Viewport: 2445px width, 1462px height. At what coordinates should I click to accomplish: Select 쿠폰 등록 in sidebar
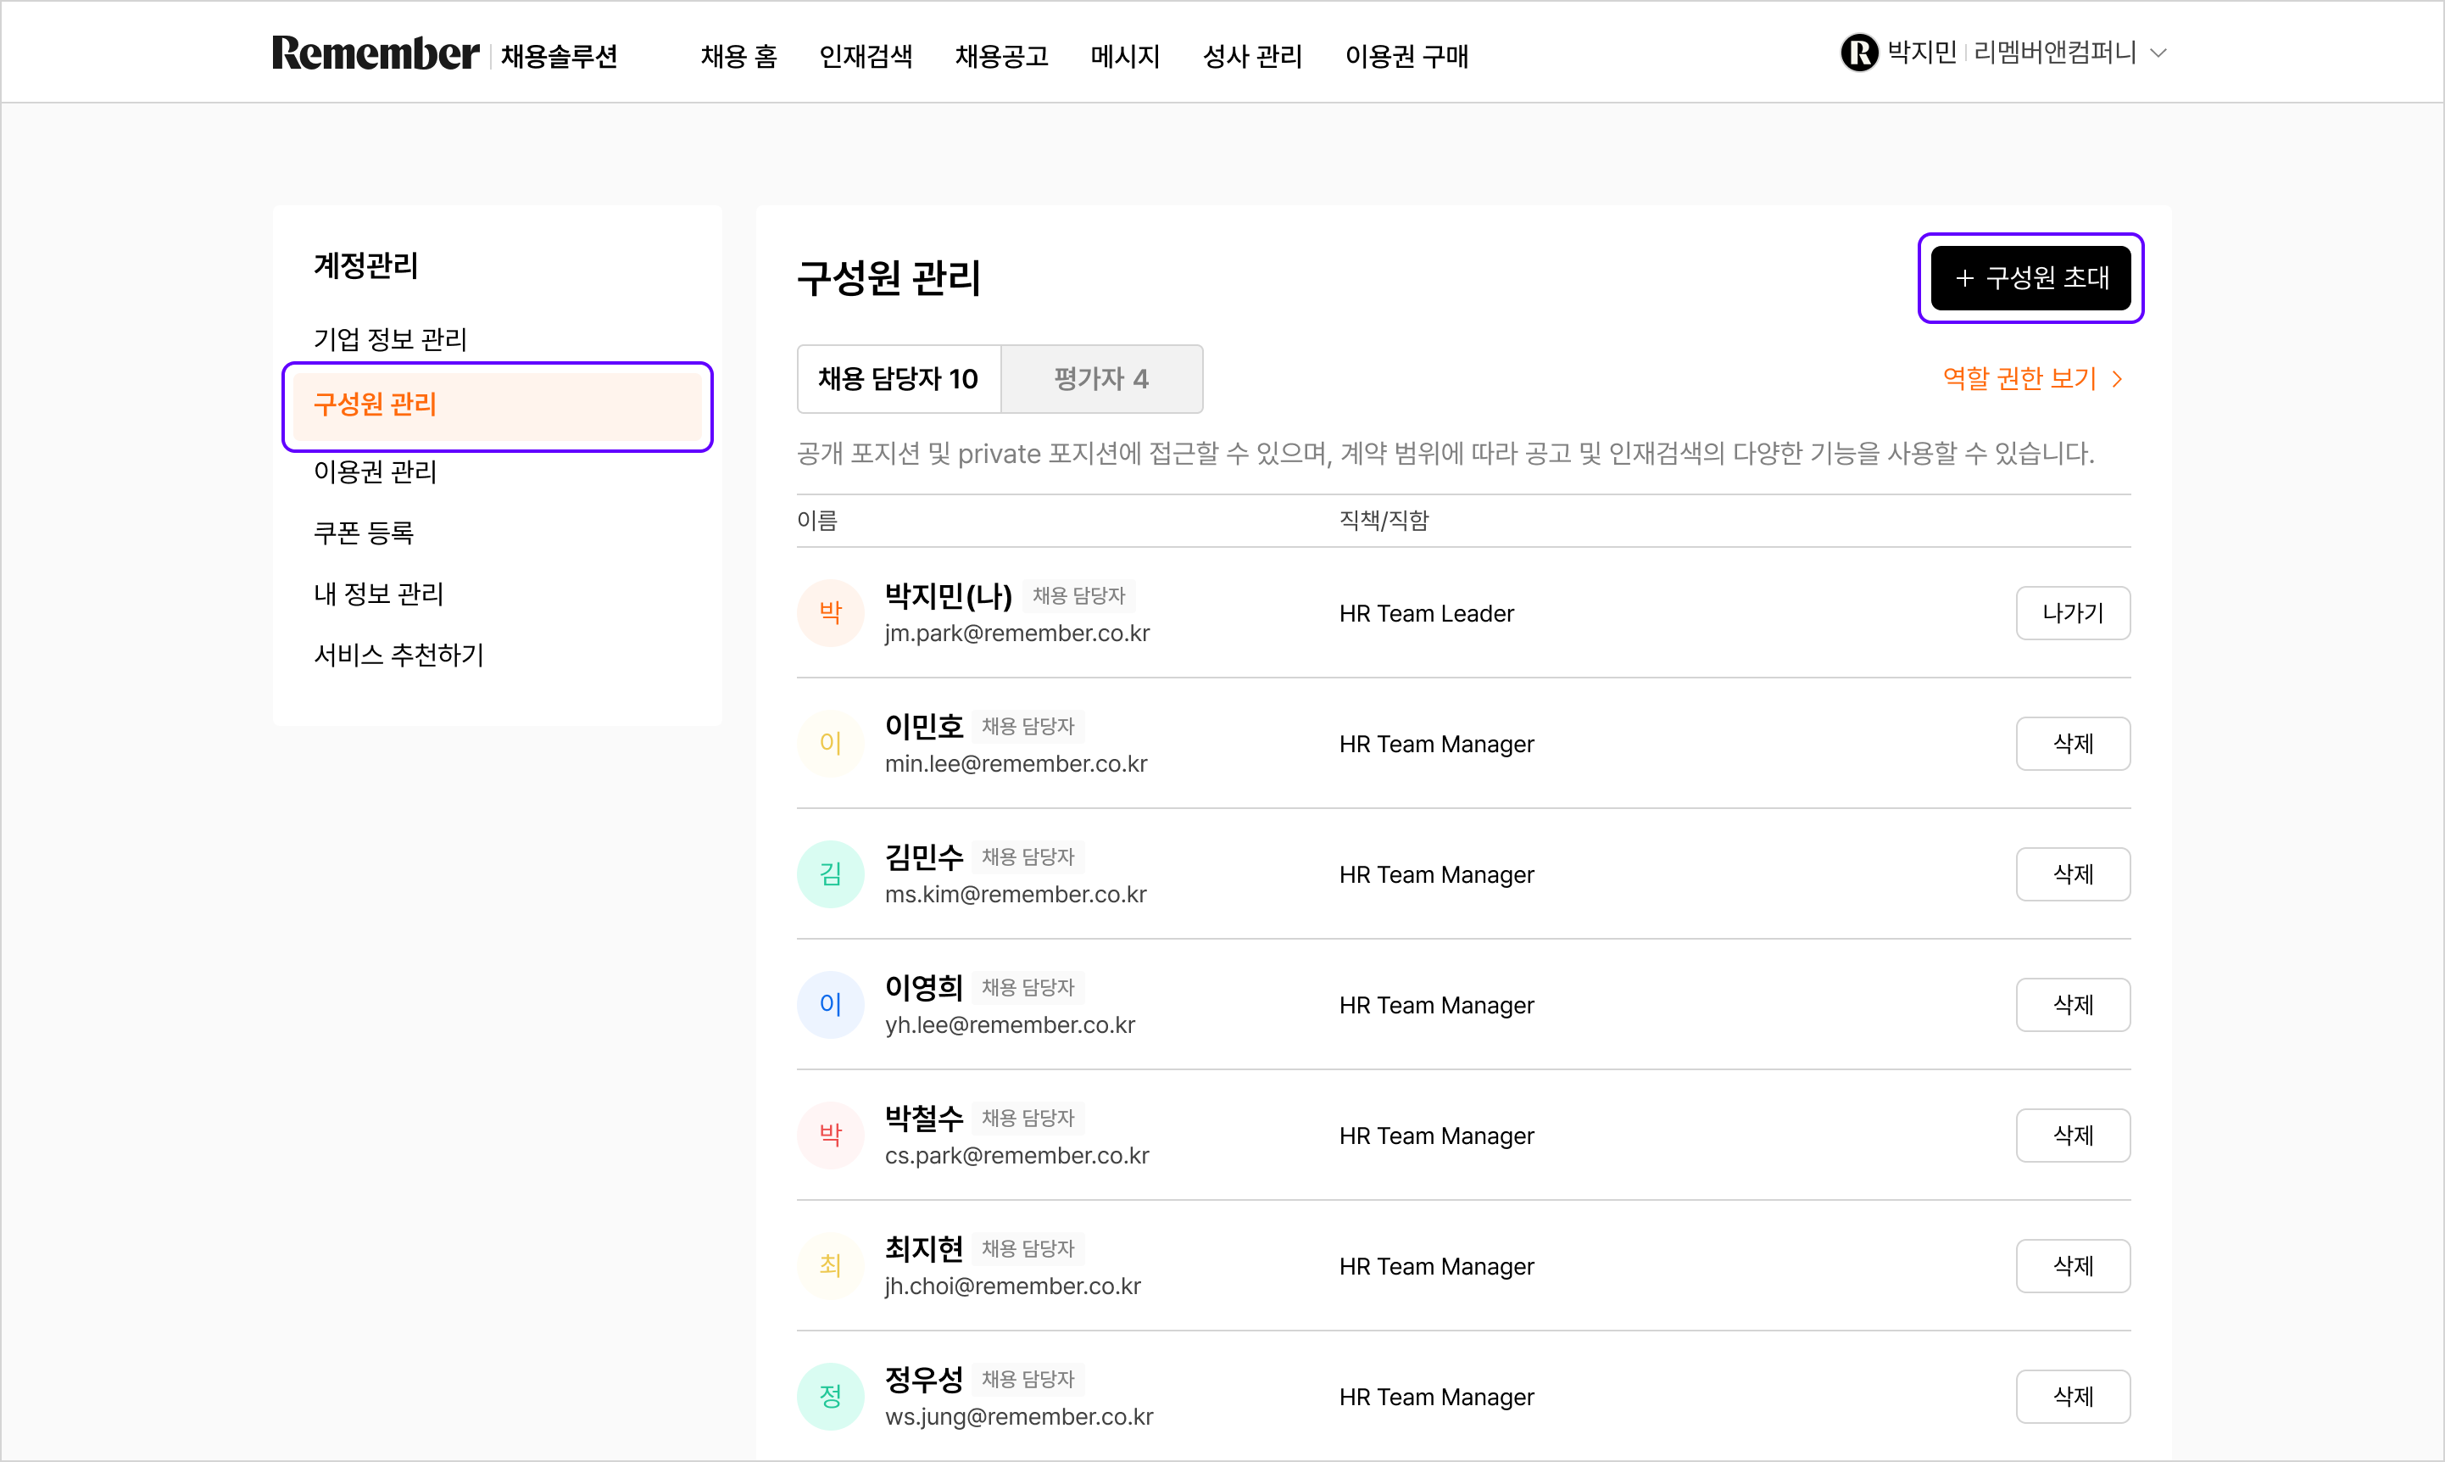click(364, 533)
